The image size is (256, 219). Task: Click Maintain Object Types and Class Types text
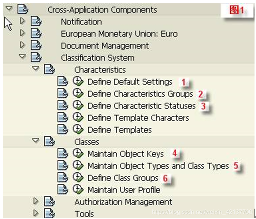click(x=158, y=166)
